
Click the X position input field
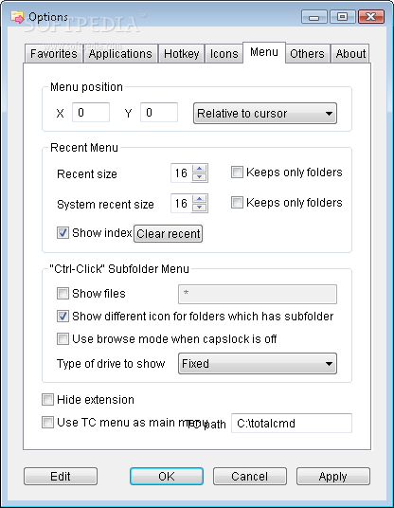pos(91,113)
